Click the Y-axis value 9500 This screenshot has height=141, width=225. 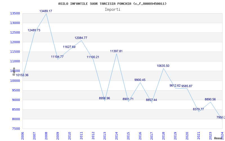coord(16,90)
